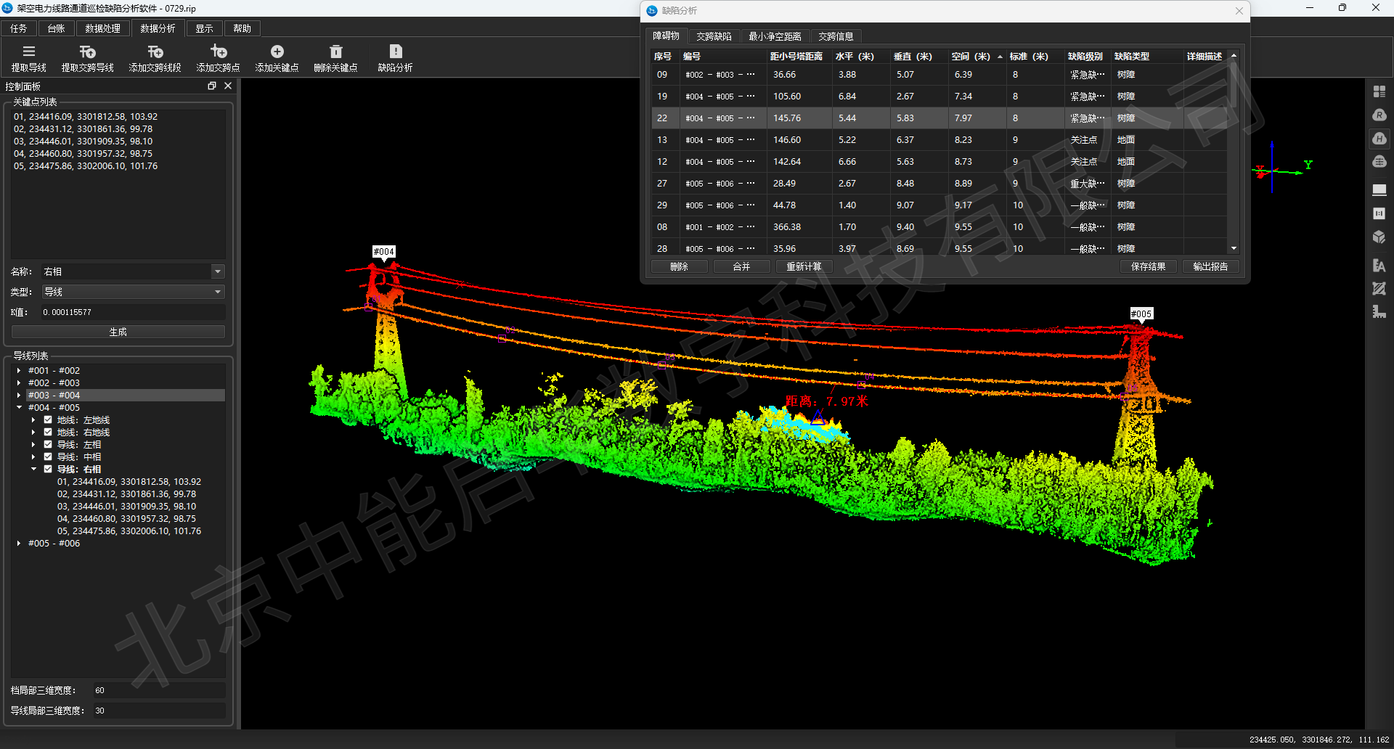1394x749 pixels.
Task: Click the cloud R icon in right sidebar
Action: point(1379,115)
